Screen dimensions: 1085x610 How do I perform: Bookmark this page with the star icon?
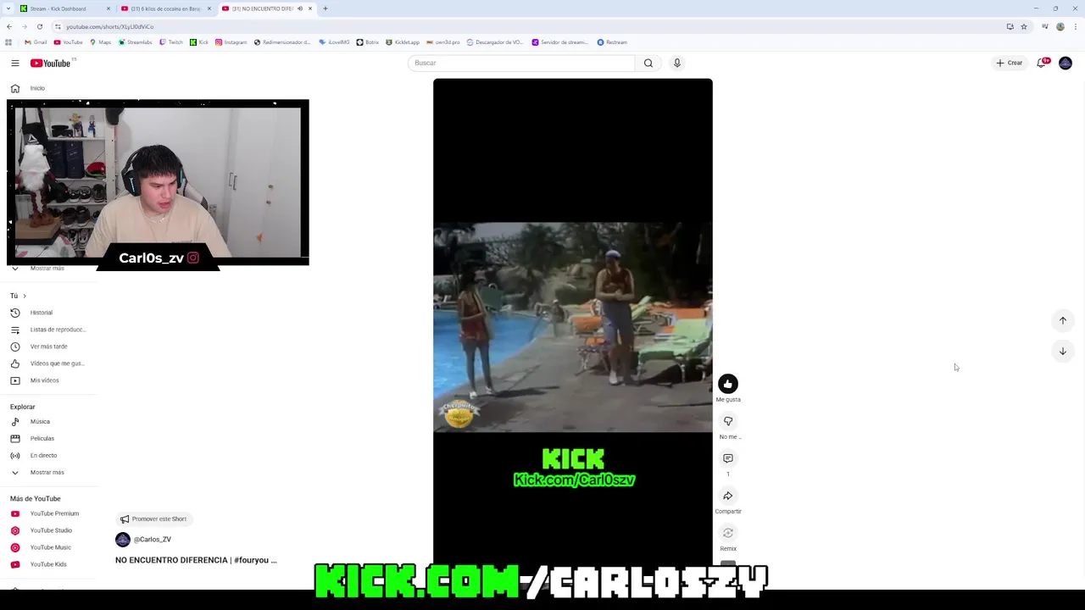tap(1024, 26)
